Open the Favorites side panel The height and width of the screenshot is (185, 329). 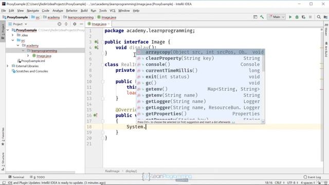click(x=3, y=137)
